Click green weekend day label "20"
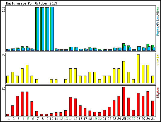Image resolution: width=161 pixels, height=122 pixels. 100,119
